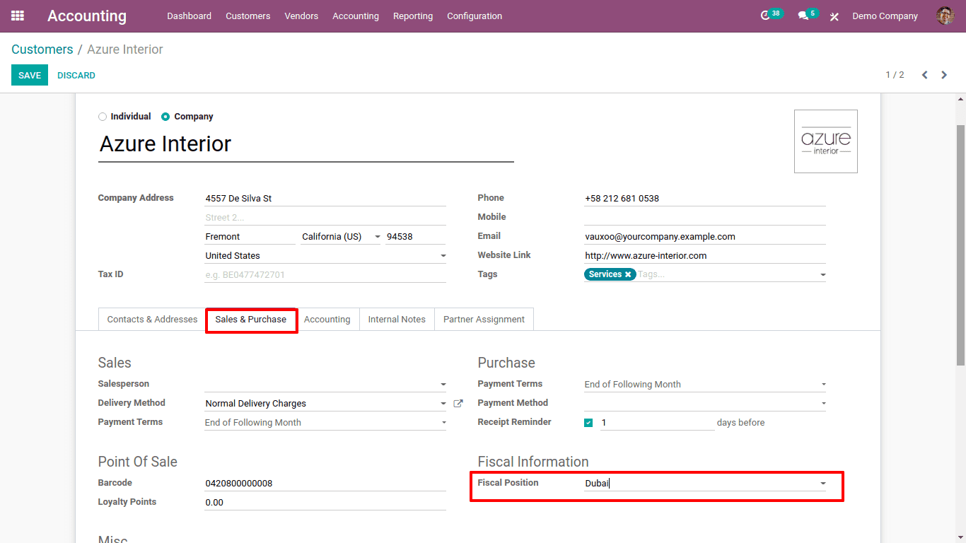
Task: Select the Individual radio button
Action: [103, 117]
